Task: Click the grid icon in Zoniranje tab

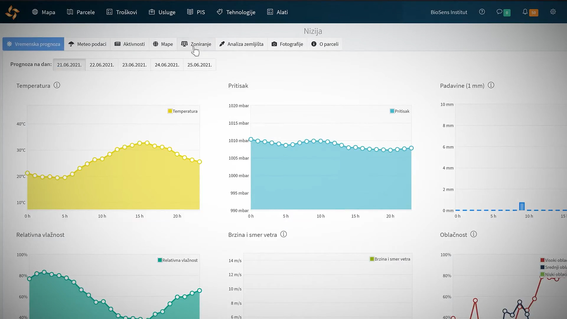Action: pyautogui.click(x=184, y=44)
